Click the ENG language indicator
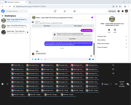 coord(116,84)
